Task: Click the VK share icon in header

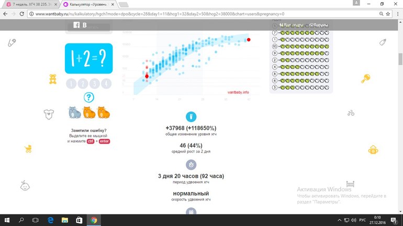Action: coord(85,25)
